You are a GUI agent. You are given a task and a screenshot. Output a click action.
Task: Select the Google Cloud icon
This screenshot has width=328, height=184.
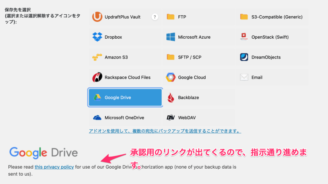(171, 77)
